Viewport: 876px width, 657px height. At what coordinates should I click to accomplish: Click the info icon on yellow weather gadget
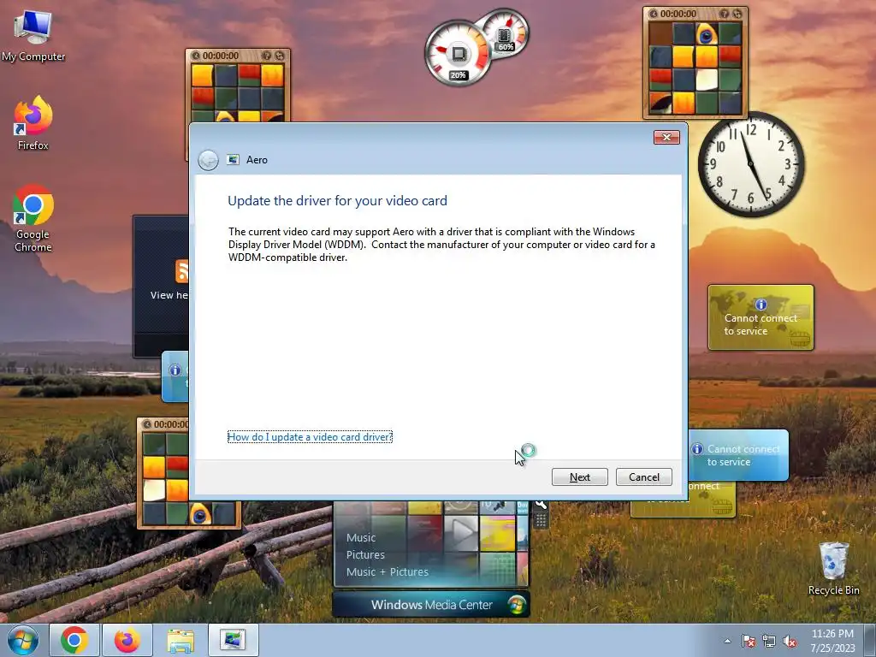[761, 305]
